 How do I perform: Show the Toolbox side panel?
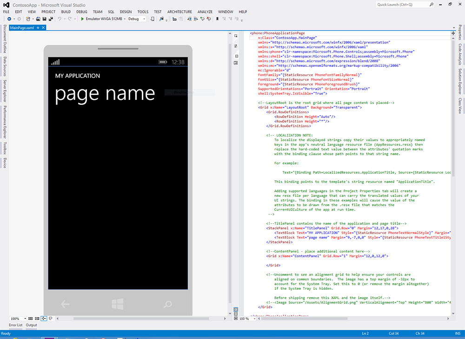[5, 148]
